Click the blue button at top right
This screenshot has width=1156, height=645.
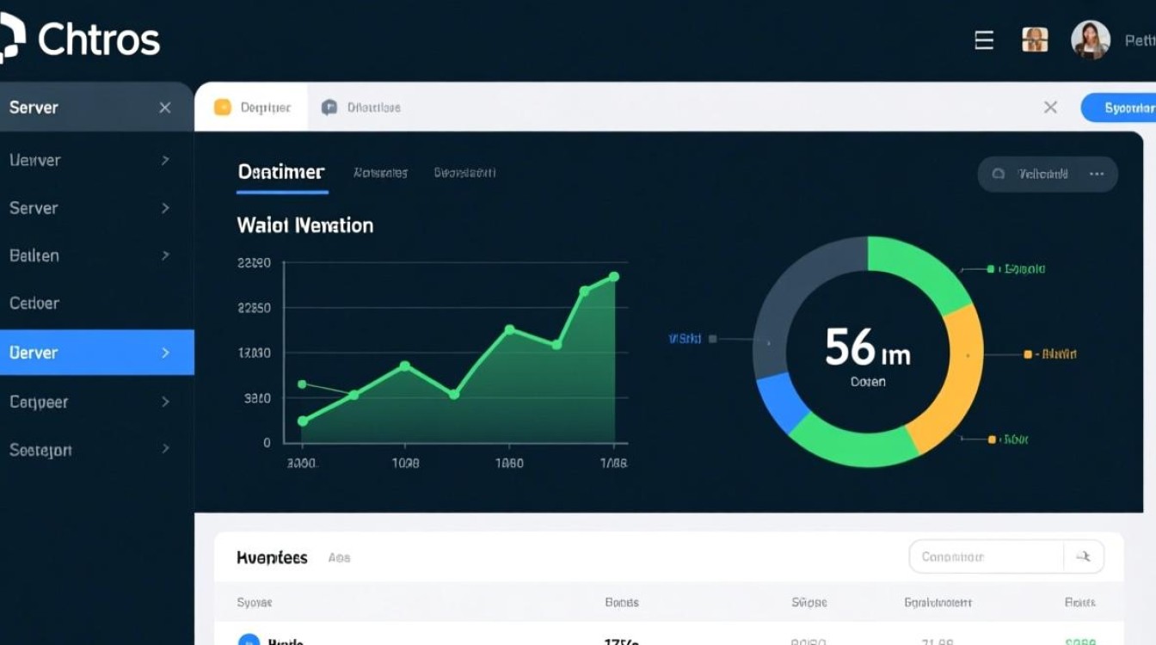coord(1118,107)
